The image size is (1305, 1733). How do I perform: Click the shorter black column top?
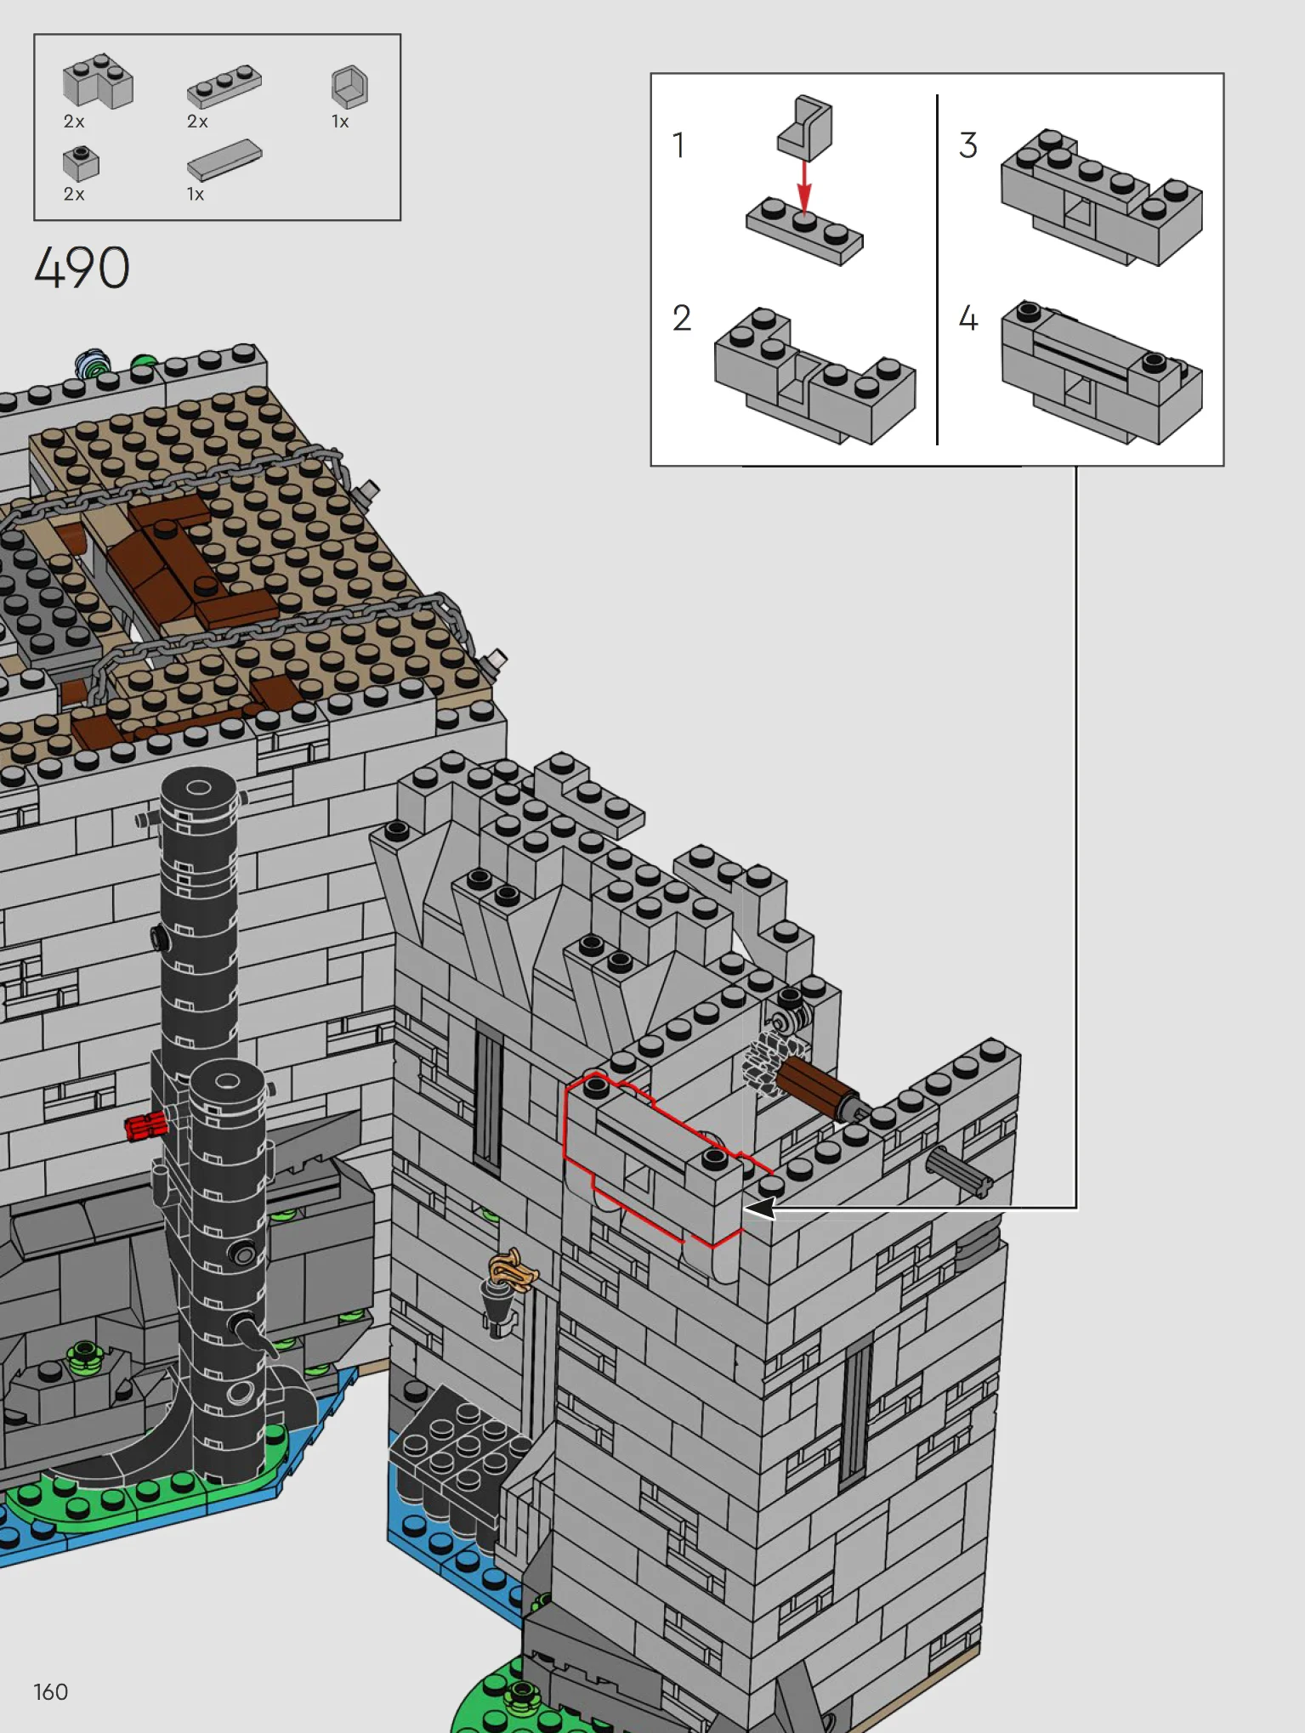tap(228, 1081)
